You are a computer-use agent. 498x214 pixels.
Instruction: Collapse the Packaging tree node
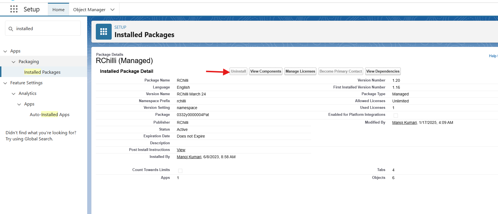(x=13, y=62)
